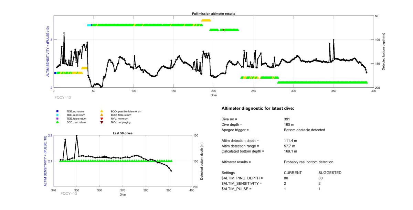The height and width of the screenshot is (210, 413).
Task: Click the "Settings" table header
Action: (228, 173)
